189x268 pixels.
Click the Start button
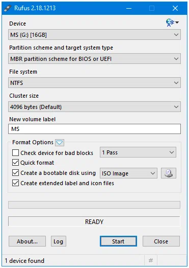tap(118, 241)
